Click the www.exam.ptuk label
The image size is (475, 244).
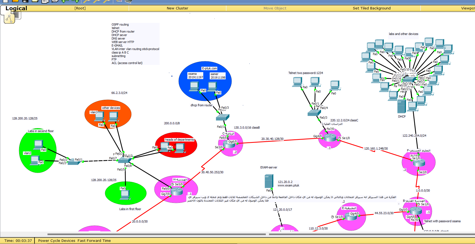288,185
